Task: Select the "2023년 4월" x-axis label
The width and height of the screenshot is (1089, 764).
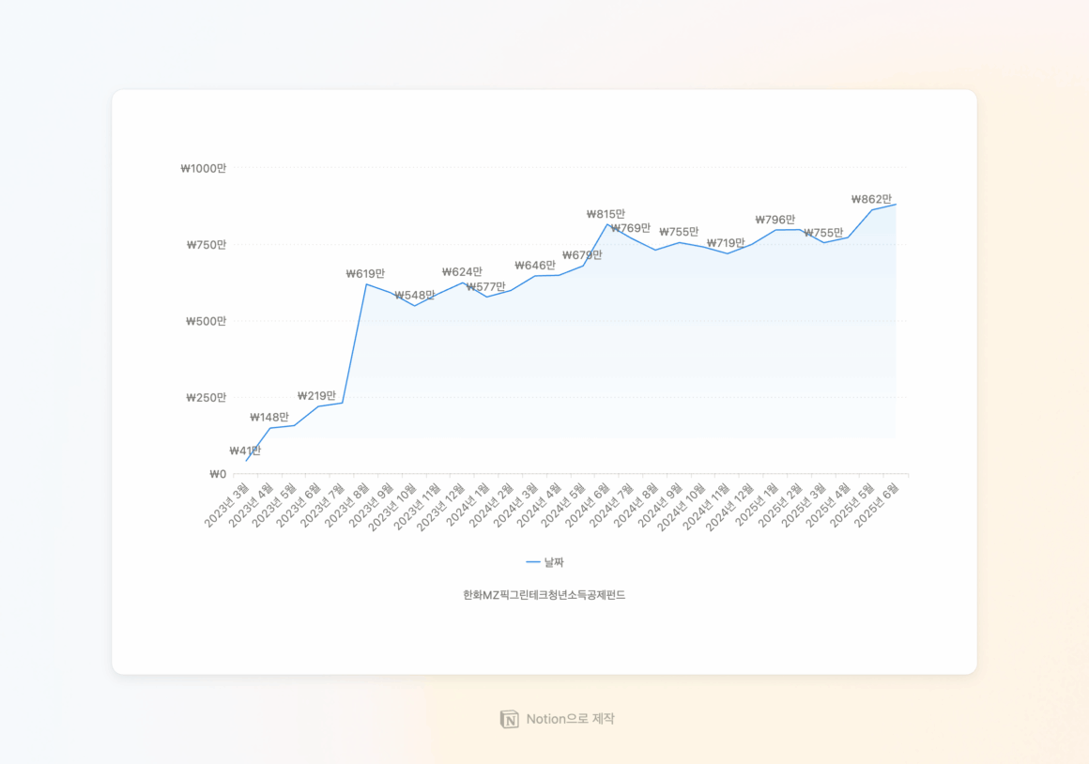Action: coord(251,506)
